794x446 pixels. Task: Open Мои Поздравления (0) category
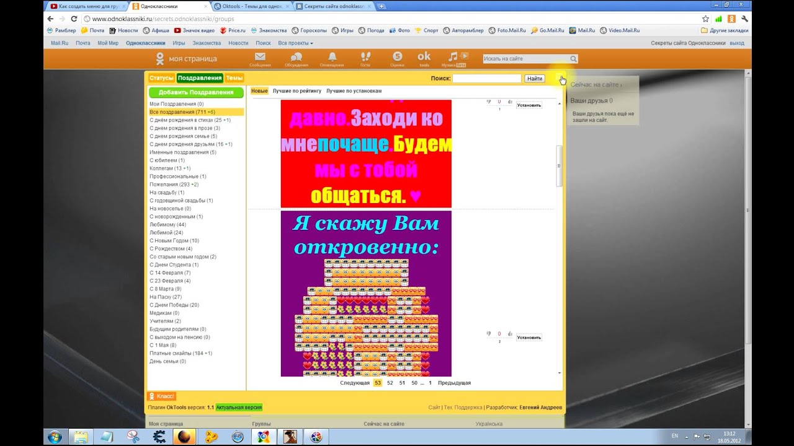point(176,104)
